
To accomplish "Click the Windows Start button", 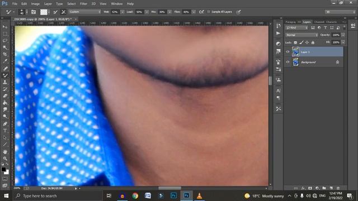I will (6, 196).
